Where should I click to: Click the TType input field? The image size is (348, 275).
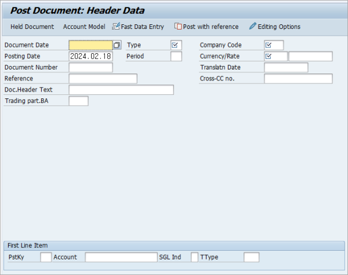coord(251,257)
